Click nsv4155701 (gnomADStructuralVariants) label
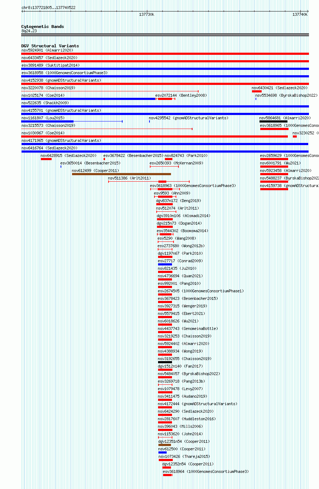Screen dimensions: 319x489 tap(61, 110)
